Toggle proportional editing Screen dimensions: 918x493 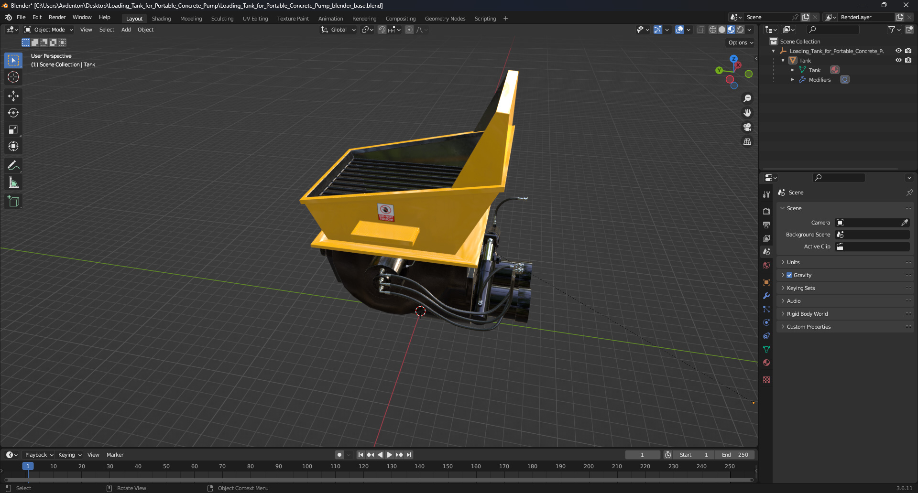coord(409,30)
